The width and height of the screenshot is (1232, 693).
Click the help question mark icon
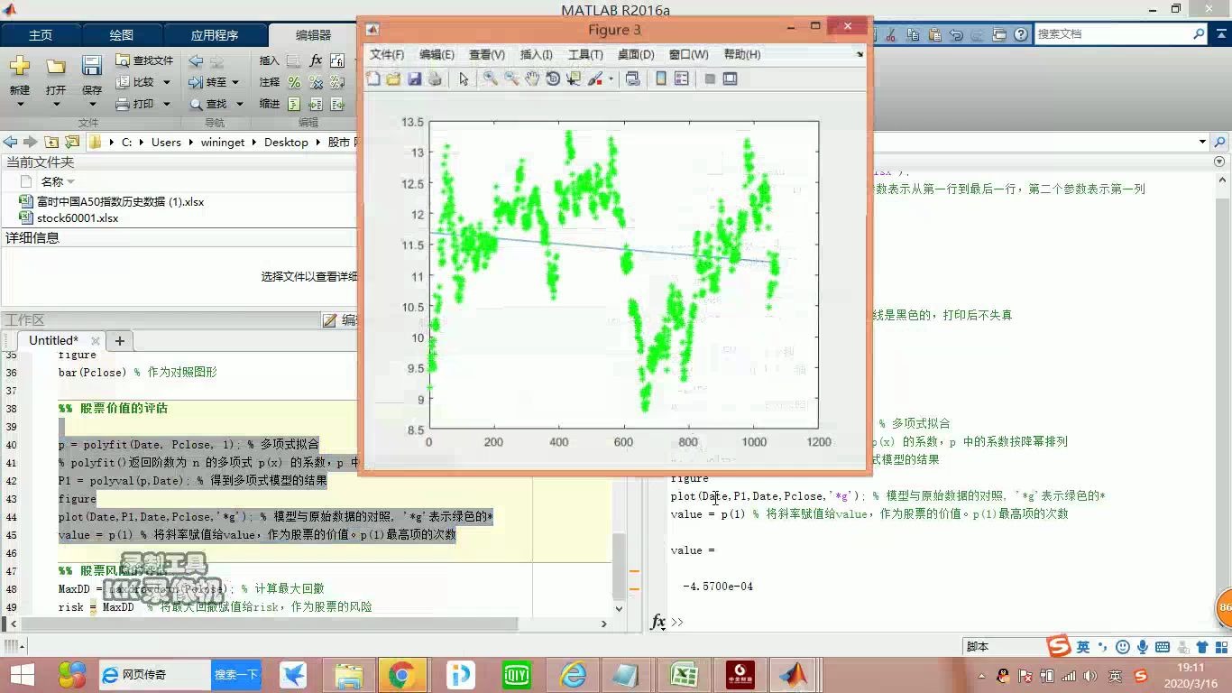click(x=1021, y=34)
